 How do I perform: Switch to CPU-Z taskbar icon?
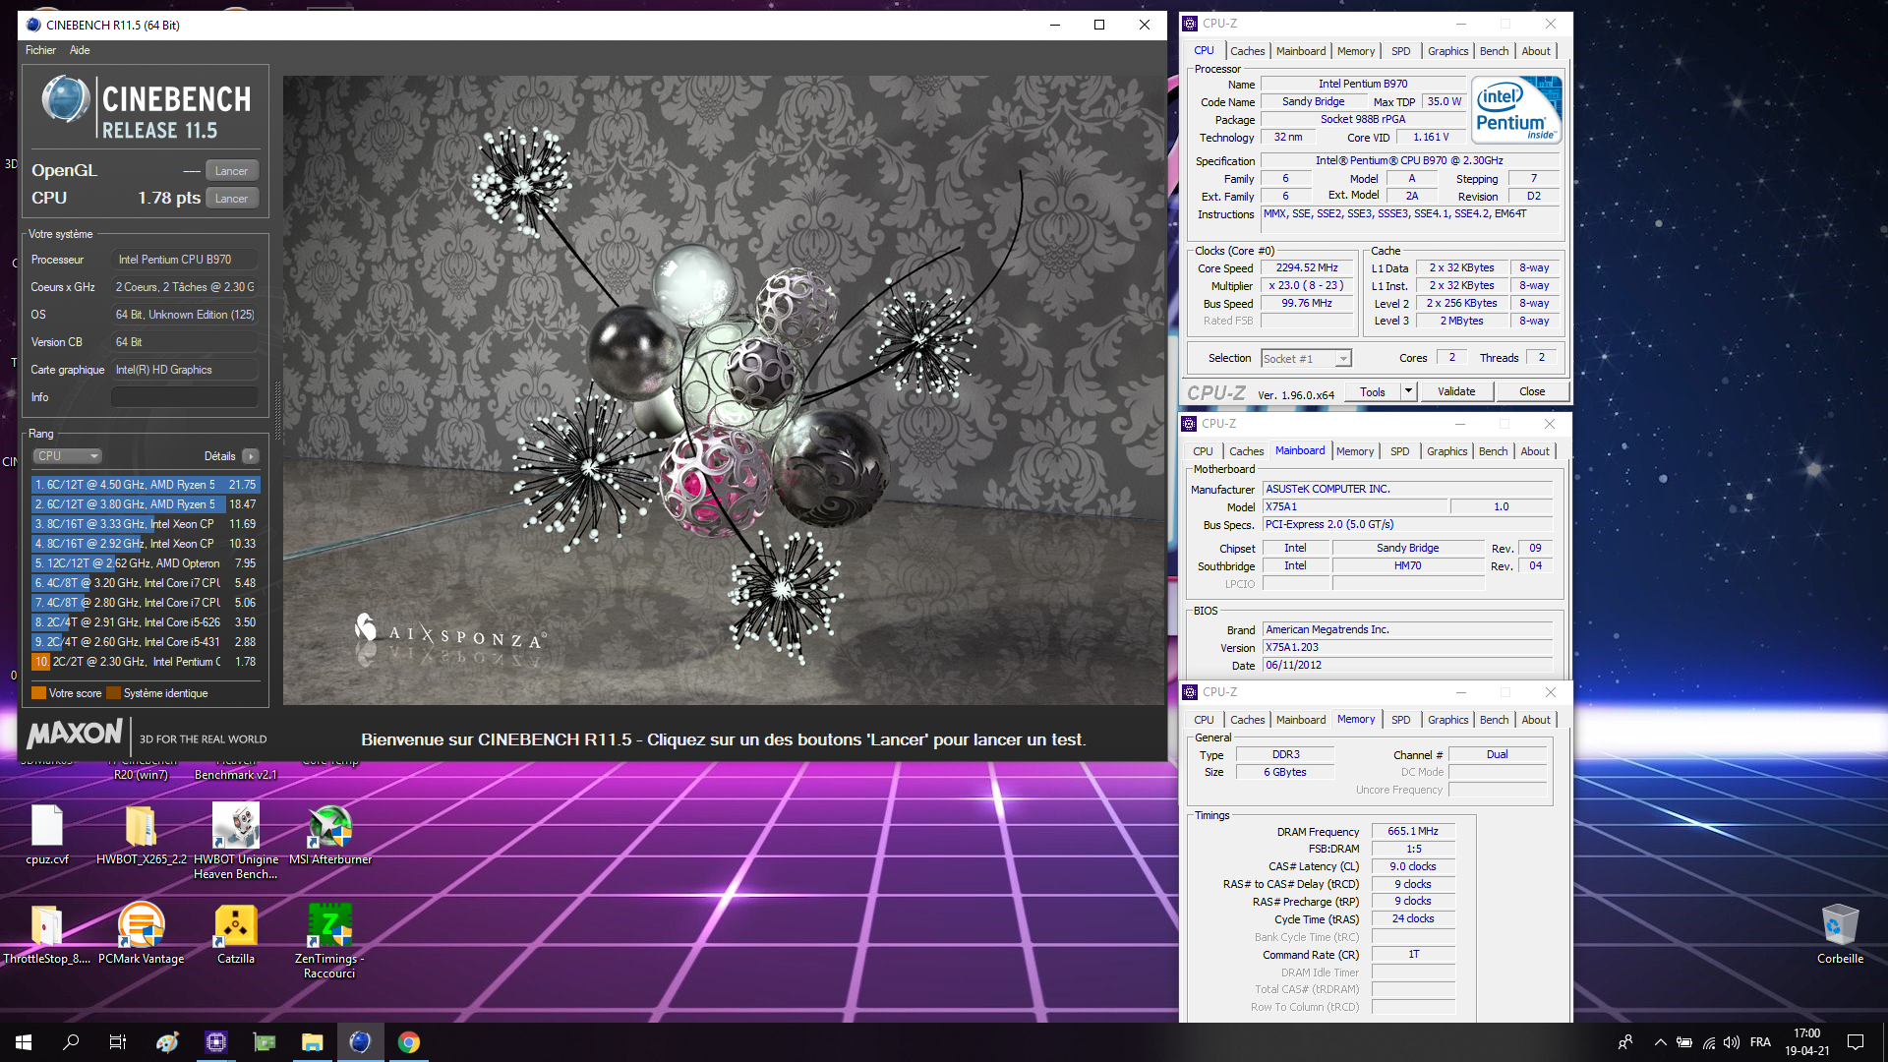pos(216,1042)
